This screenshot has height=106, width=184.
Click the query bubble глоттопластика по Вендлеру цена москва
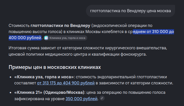[x=130, y=11]
